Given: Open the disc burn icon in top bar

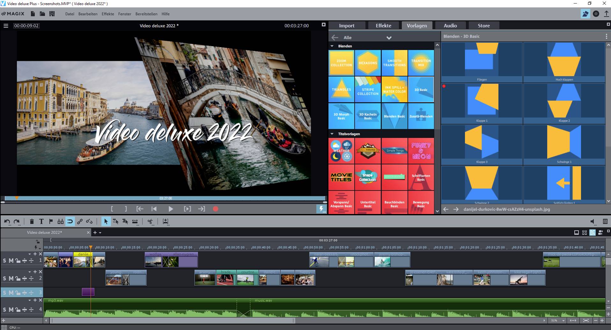Looking at the screenshot, I should 596,14.
